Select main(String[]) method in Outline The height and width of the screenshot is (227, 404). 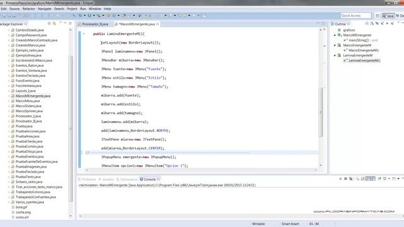pos(360,40)
